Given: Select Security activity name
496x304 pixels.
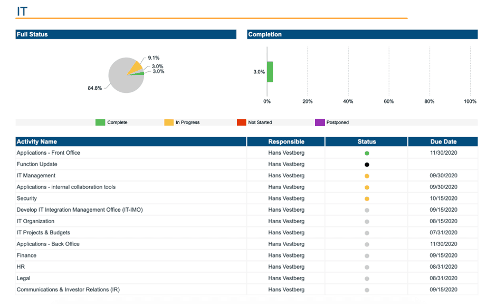Looking at the screenshot, I should 27,198.
